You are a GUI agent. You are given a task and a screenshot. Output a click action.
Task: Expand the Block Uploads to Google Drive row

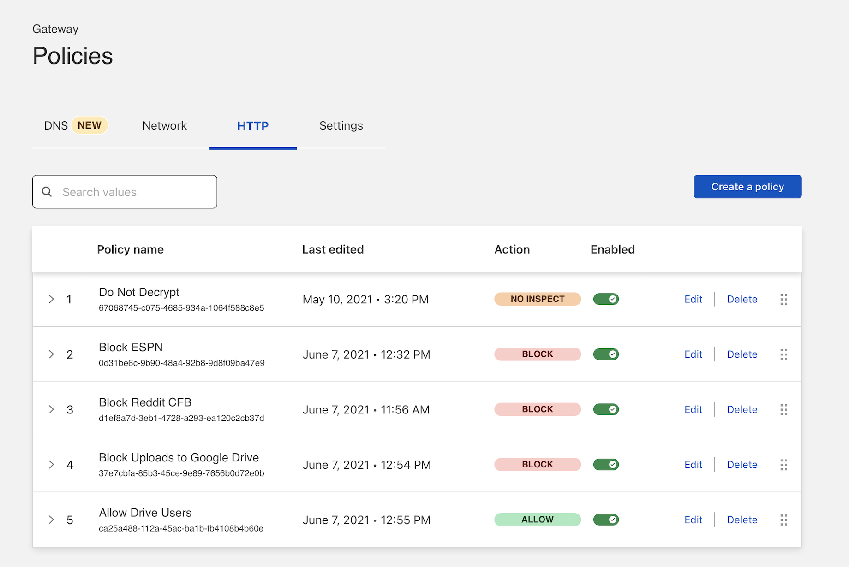51,465
